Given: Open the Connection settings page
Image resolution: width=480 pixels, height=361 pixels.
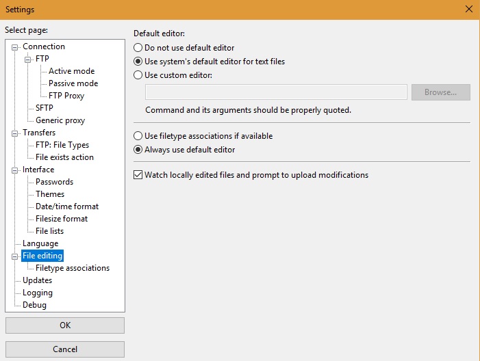Looking at the screenshot, I should click(x=44, y=46).
